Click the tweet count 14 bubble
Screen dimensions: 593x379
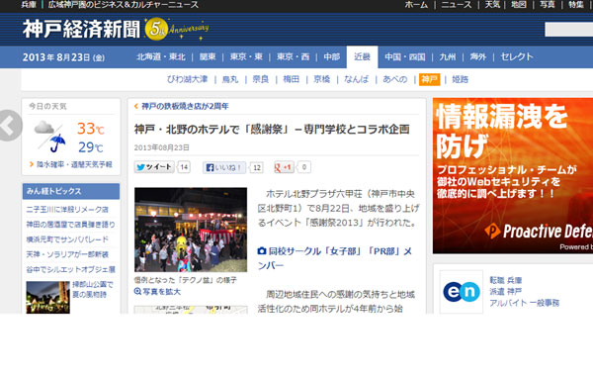[x=184, y=167]
